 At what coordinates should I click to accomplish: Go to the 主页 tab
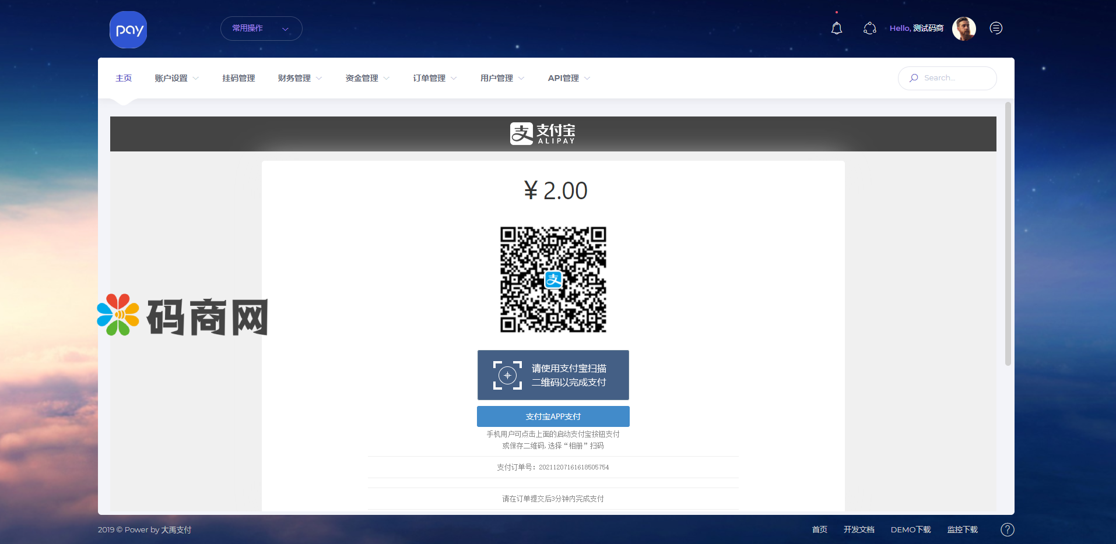[x=124, y=78]
